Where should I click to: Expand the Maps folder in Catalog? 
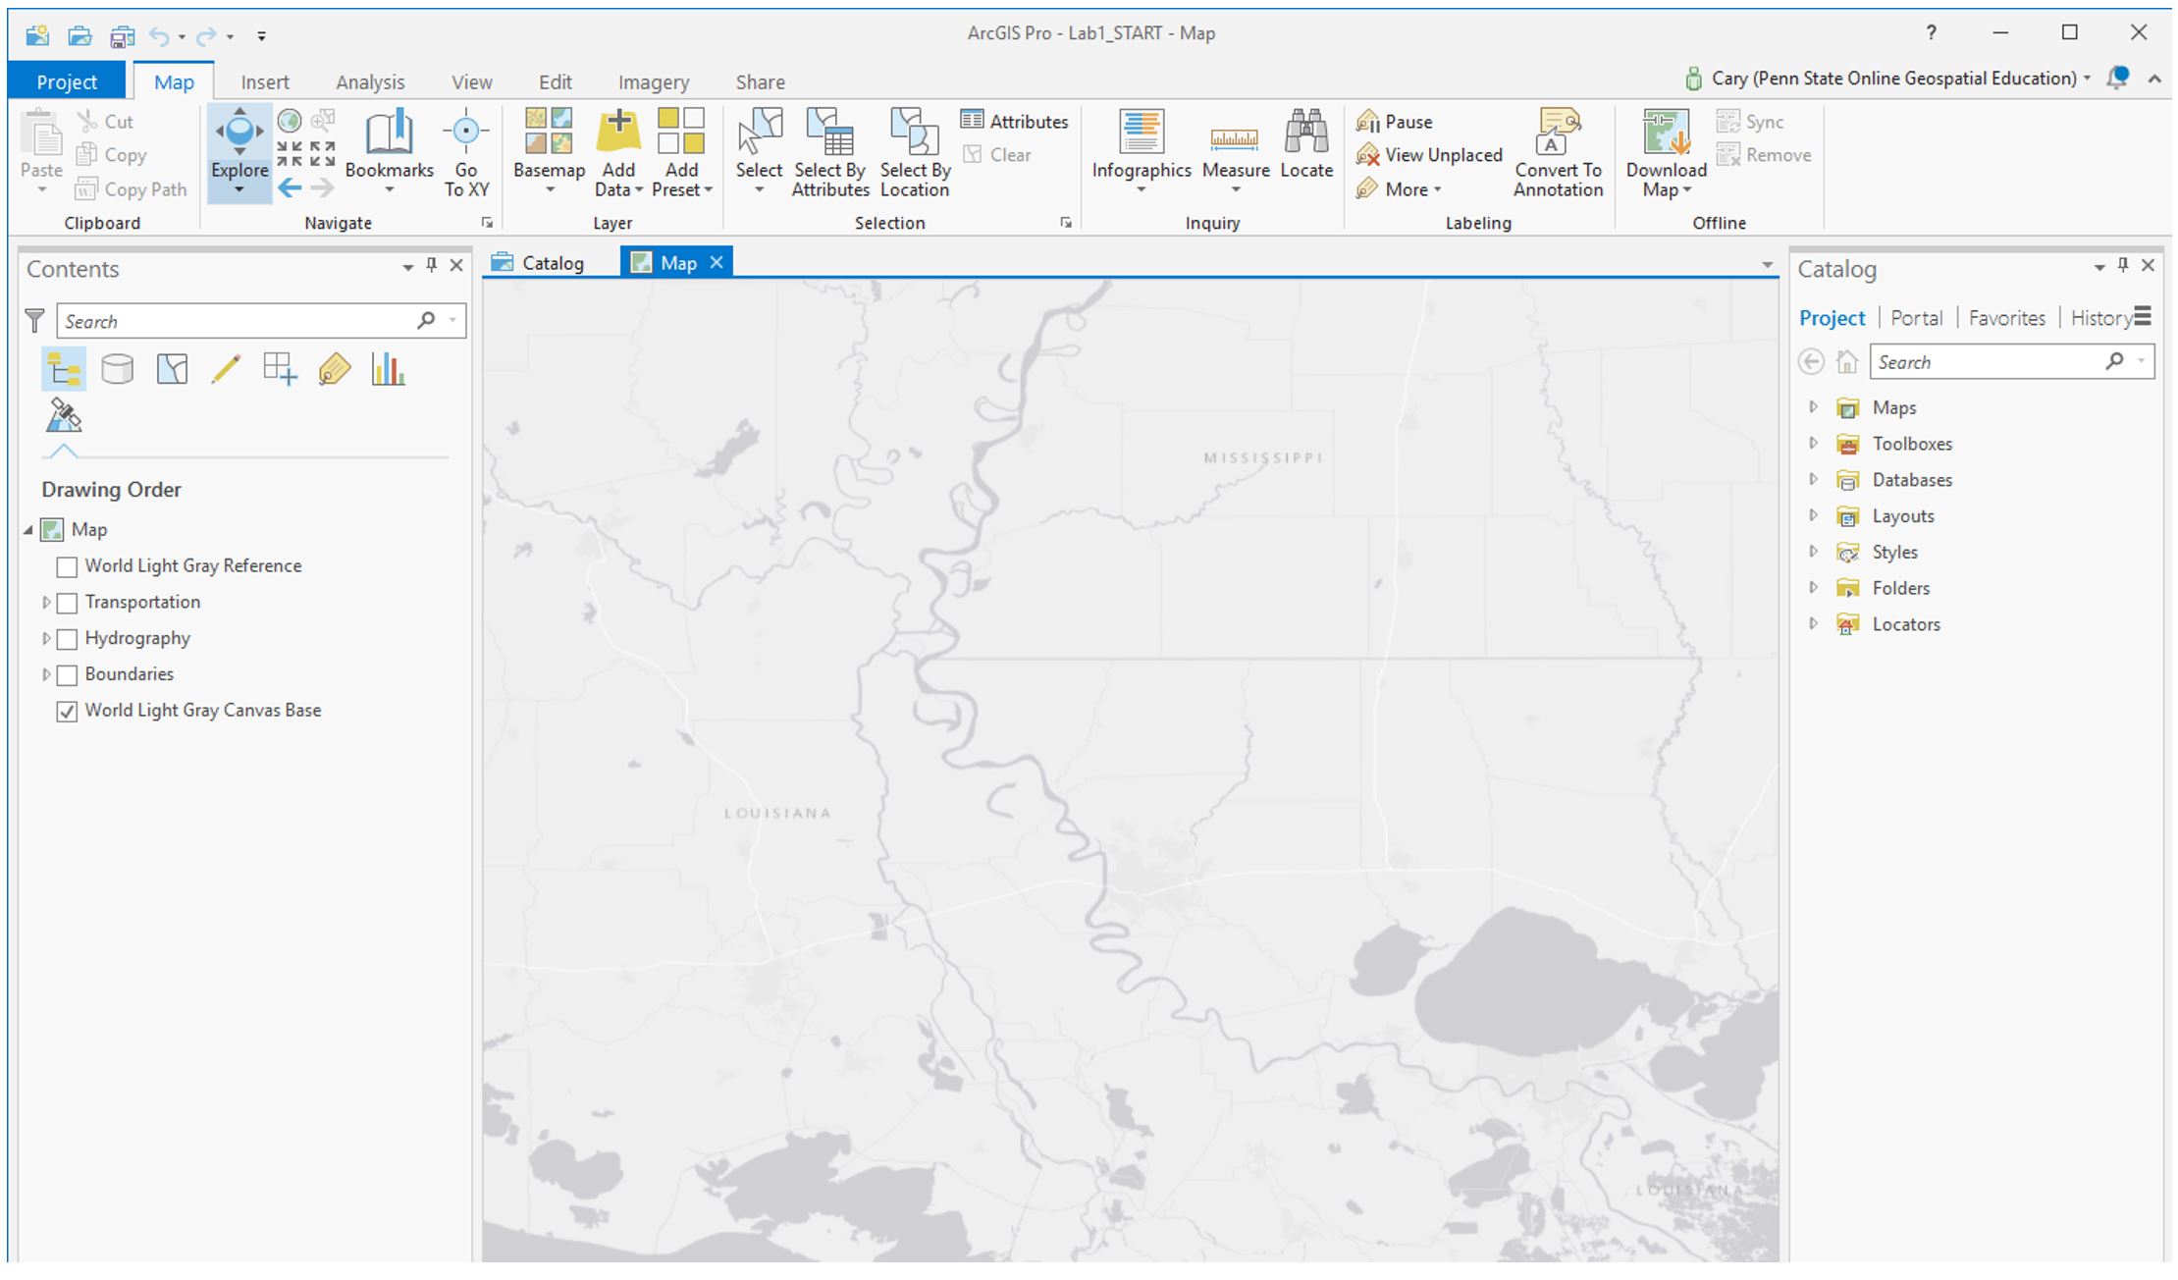pyautogui.click(x=1812, y=407)
